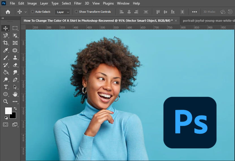The width and height of the screenshot is (235, 161).
Task: Select the Lasso tool
Action: tap(6, 36)
